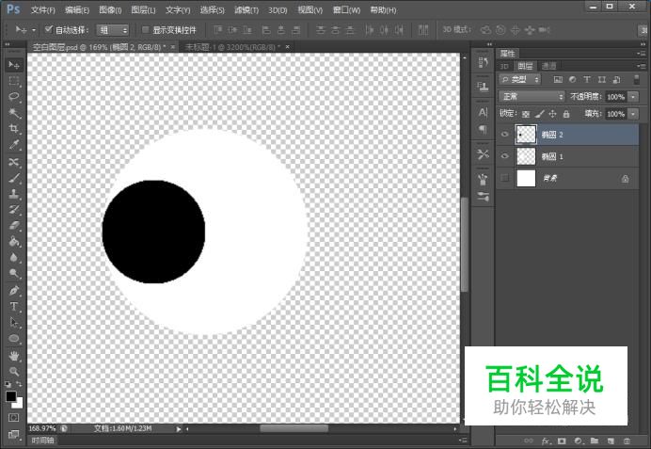Viewport: 651px width, 449px height.
Task: Select the Dodge tool
Action: click(14, 273)
